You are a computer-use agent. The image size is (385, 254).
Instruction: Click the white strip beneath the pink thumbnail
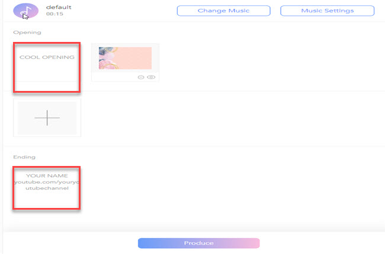click(115, 77)
